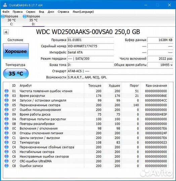Open the Сервис menu
This screenshot has width=176, height=181.
point(31,12)
